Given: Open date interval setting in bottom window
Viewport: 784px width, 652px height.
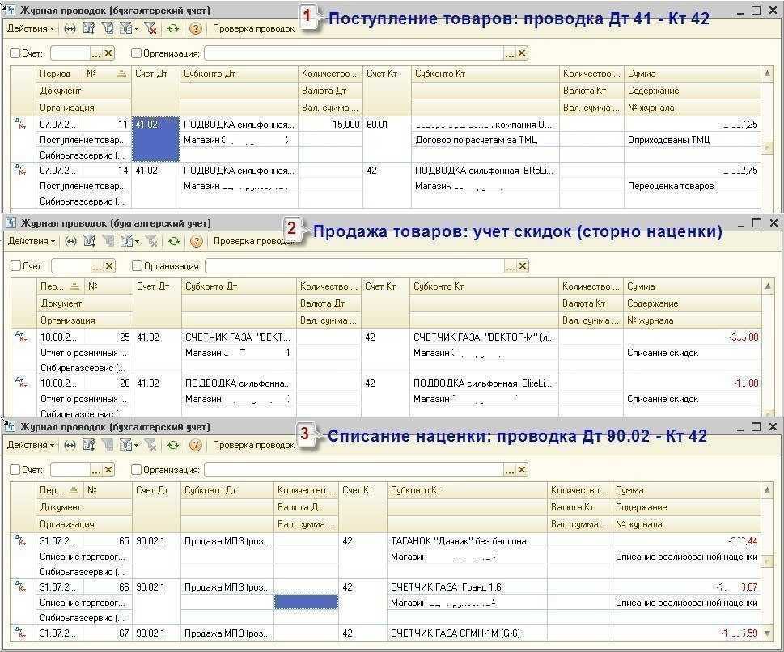Looking at the screenshot, I should pyautogui.click(x=70, y=445).
